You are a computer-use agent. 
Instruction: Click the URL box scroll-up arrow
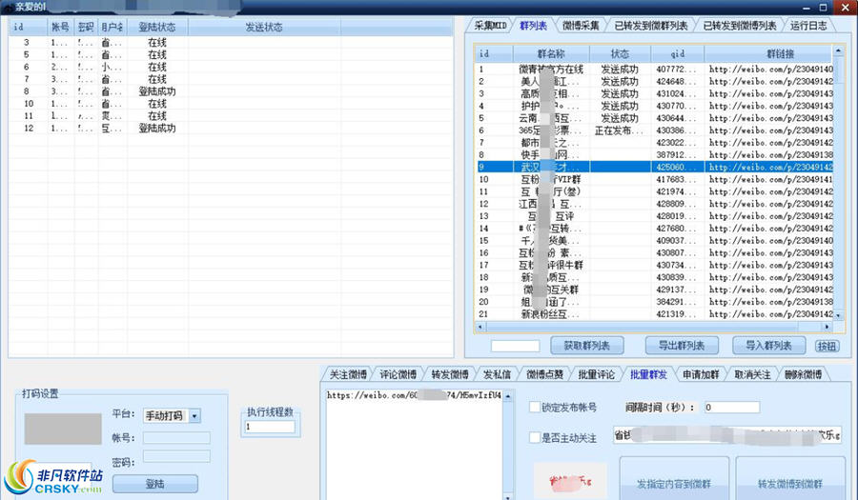[508, 395]
